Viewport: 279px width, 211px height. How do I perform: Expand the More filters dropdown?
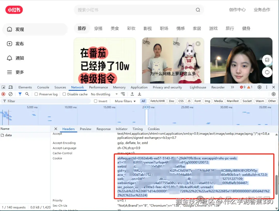tap(125, 101)
